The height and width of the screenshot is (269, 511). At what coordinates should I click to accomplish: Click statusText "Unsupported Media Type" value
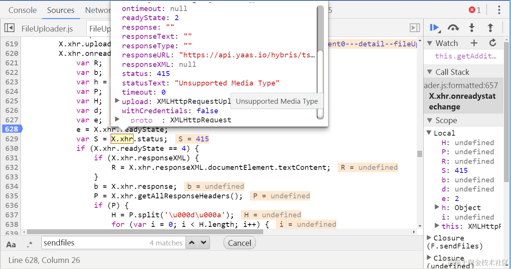pos(227,83)
